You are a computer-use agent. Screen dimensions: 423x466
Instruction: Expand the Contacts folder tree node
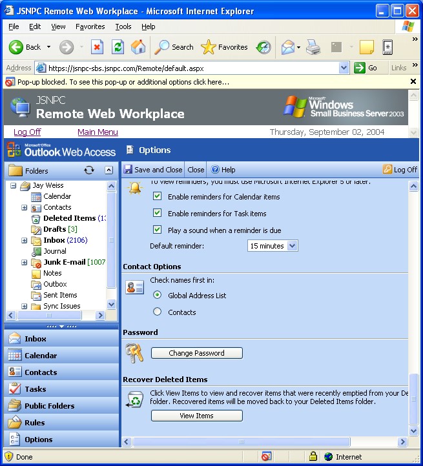[x=24, y=207]
